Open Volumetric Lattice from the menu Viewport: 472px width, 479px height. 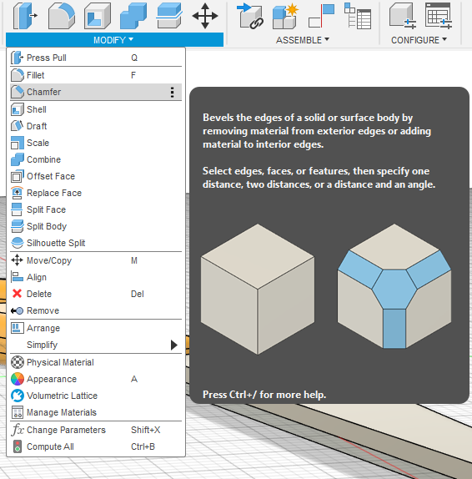coord(96,396)
